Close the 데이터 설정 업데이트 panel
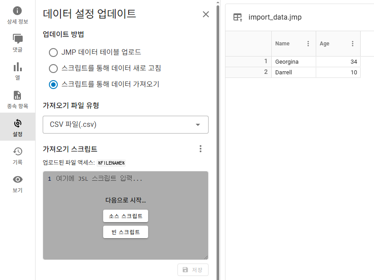Image resolution: width=374 pixels, height=280 pixels. click(x=205, y=14)
